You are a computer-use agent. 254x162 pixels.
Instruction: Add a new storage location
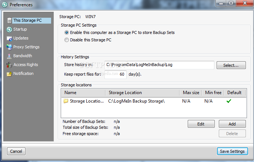[x=232, y=124]
